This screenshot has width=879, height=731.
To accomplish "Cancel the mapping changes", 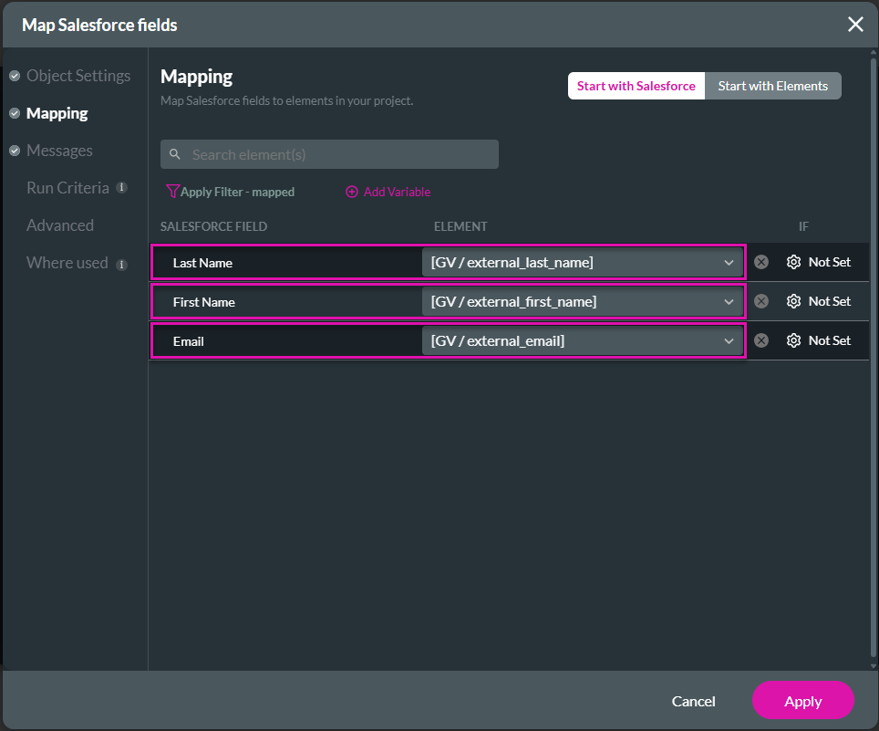I will click(x=693, y=701).
